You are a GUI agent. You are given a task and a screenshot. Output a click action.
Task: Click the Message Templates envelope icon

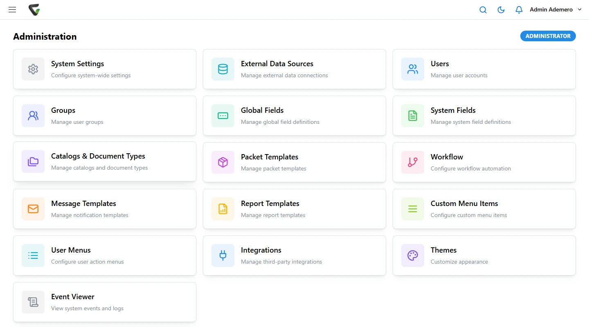point(33,209)
